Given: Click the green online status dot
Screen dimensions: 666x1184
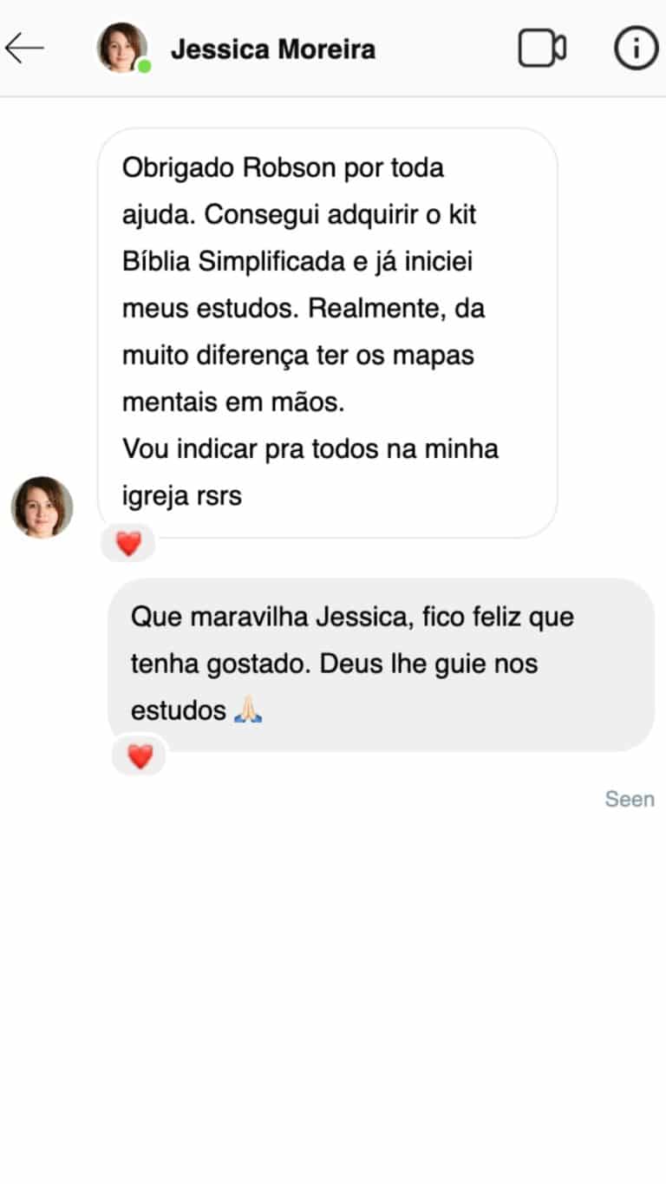Looking at the screenshot, I should pos(144,66).
